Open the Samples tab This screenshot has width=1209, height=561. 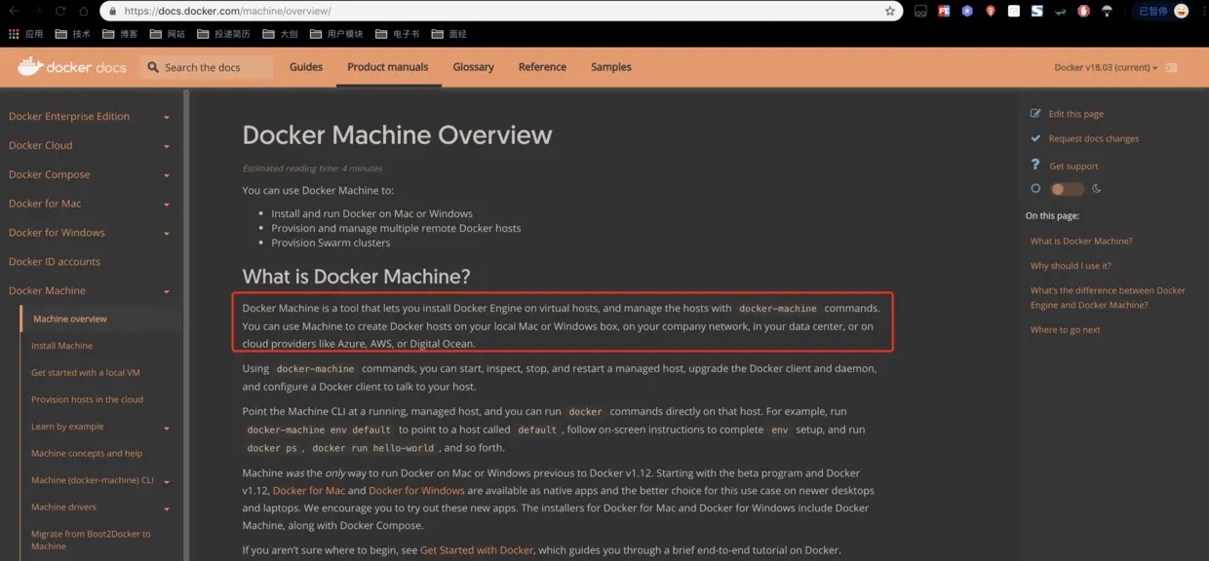click(x=611, y=67)
